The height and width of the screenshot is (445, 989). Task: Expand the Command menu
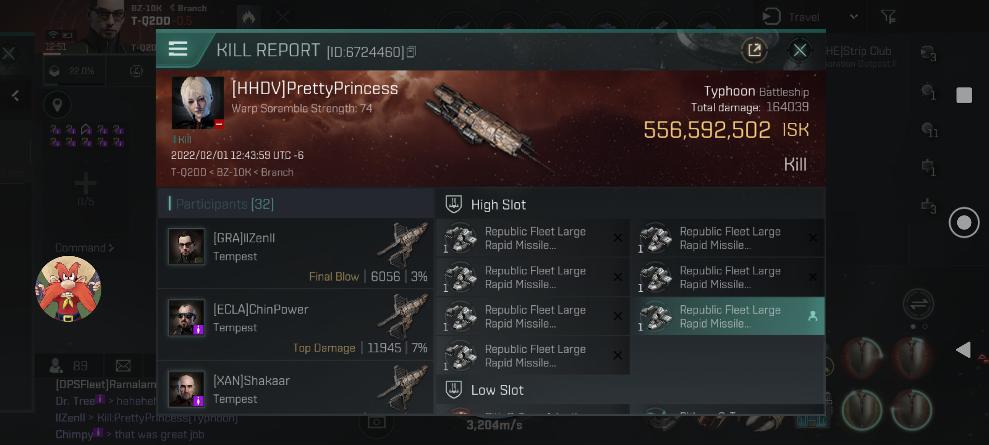tap(84, 248)
